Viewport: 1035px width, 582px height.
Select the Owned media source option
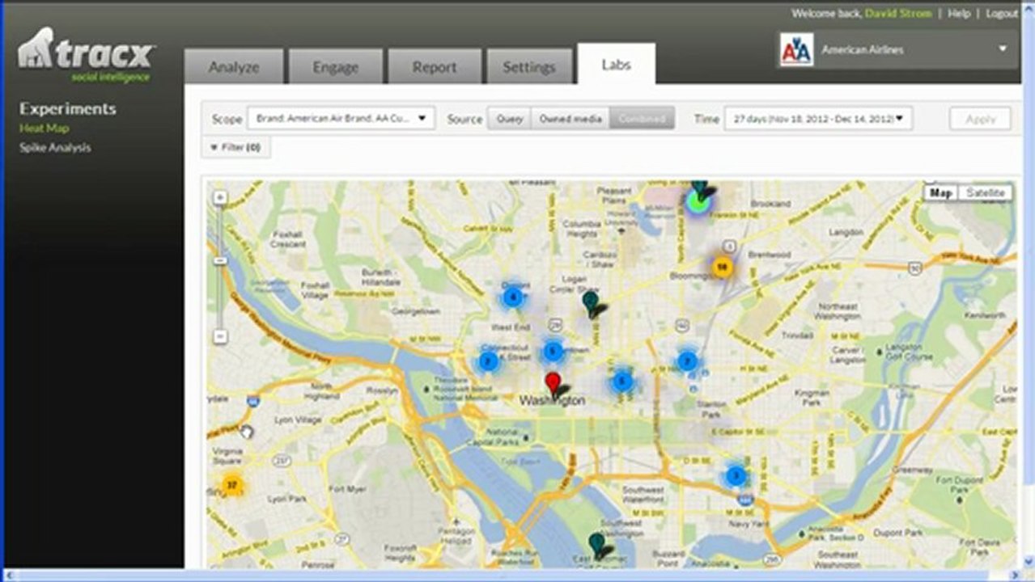pos(571,119)
